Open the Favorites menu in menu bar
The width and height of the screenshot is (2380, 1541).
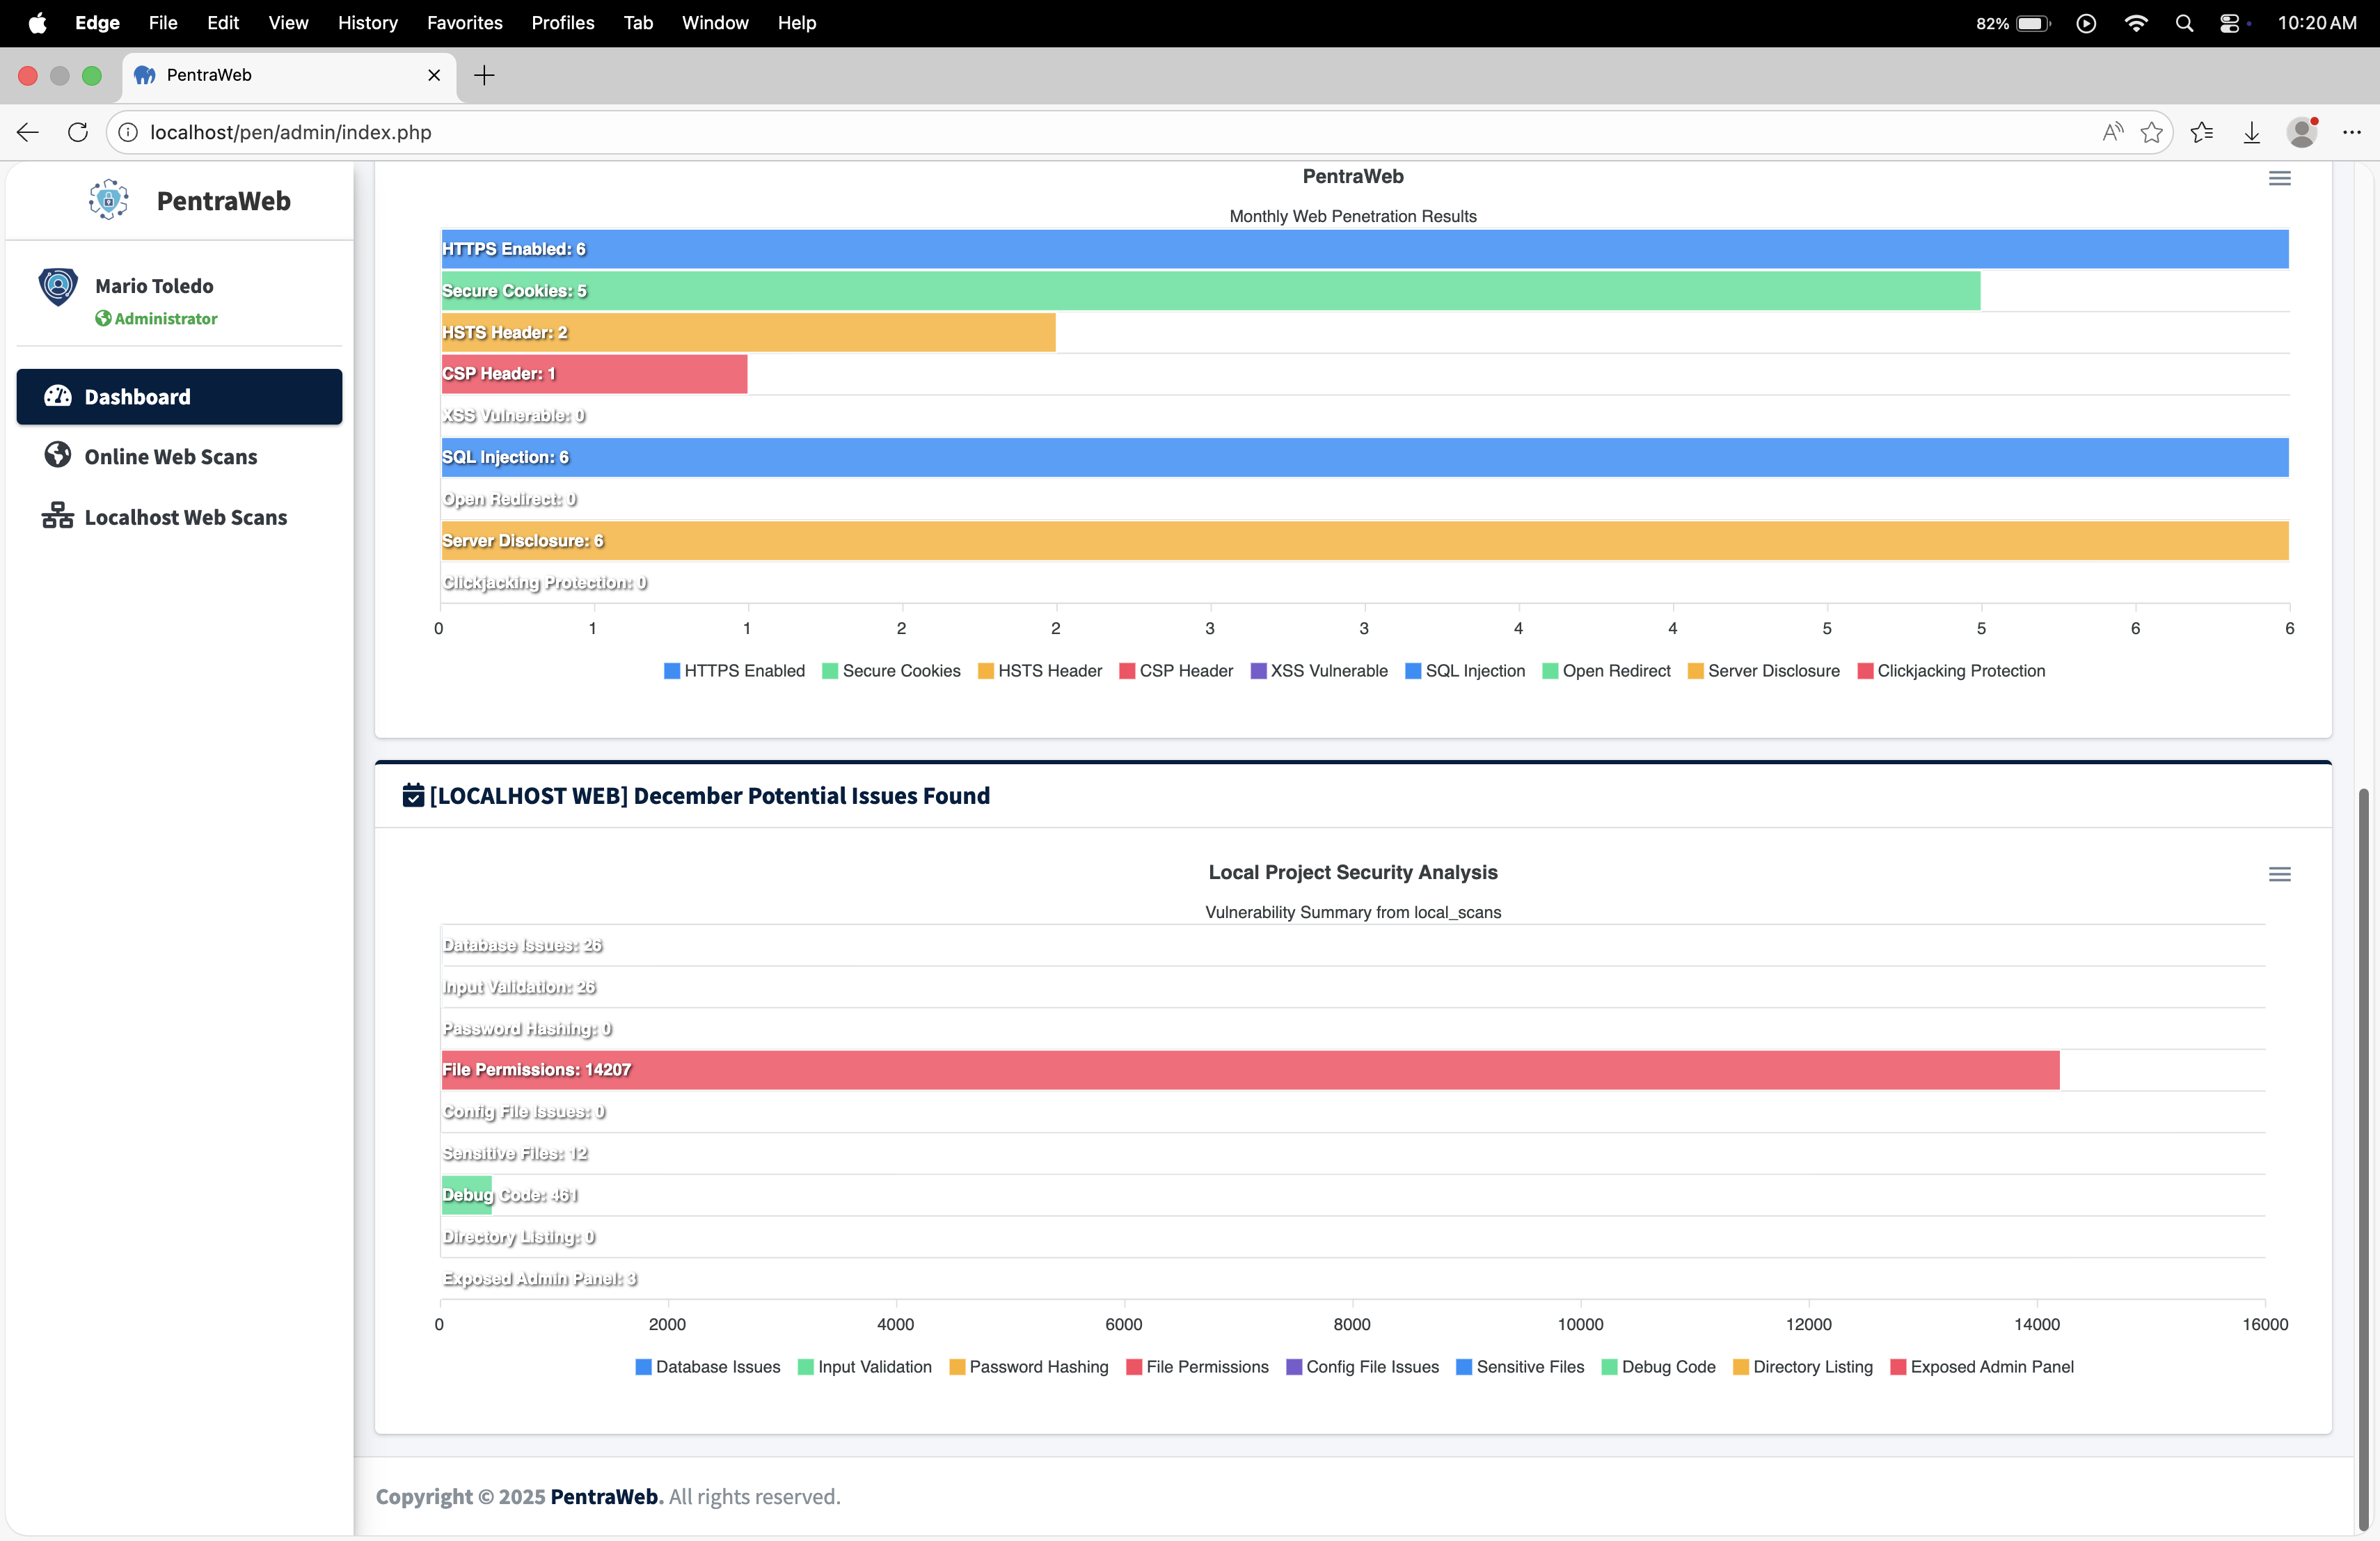(x=464, y=23)
